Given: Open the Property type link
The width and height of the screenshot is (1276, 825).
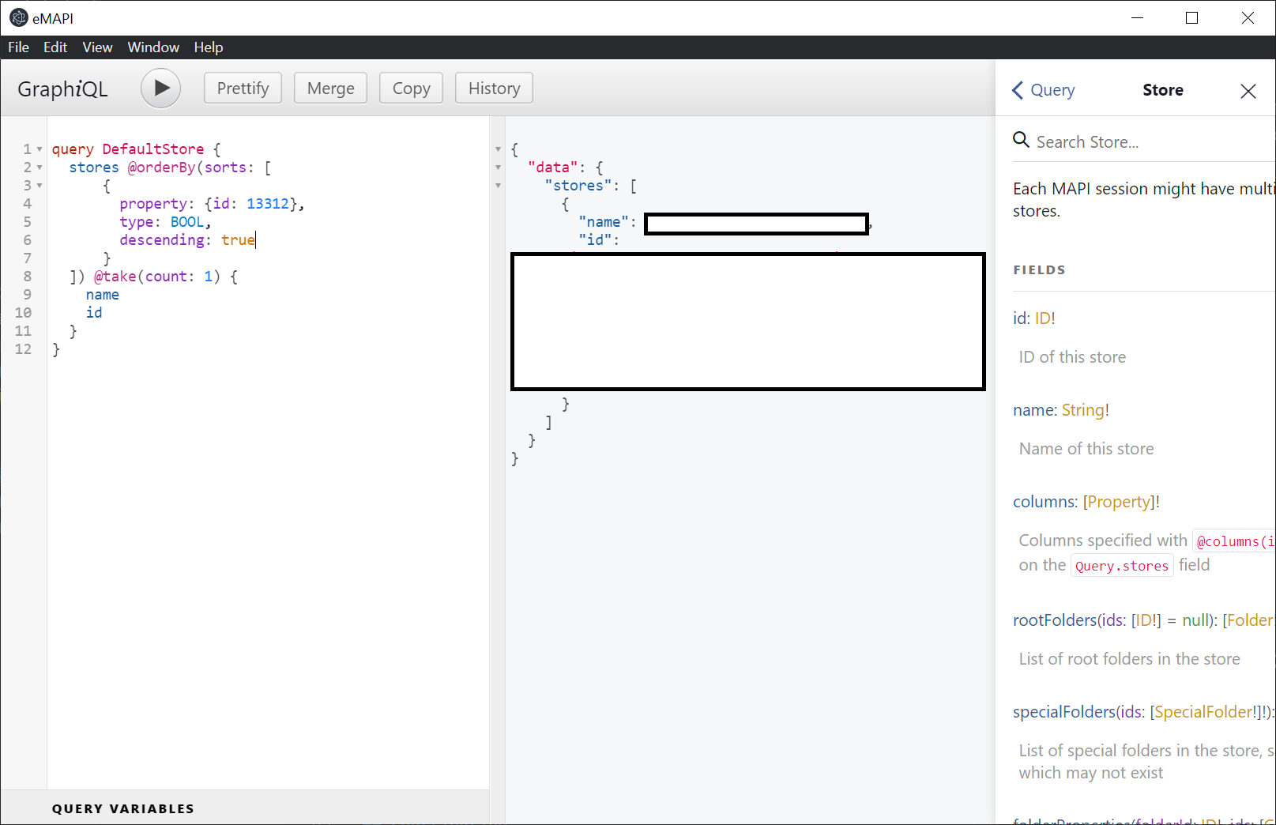Looking at the screenshot, I should click(x=1119, y=501).
